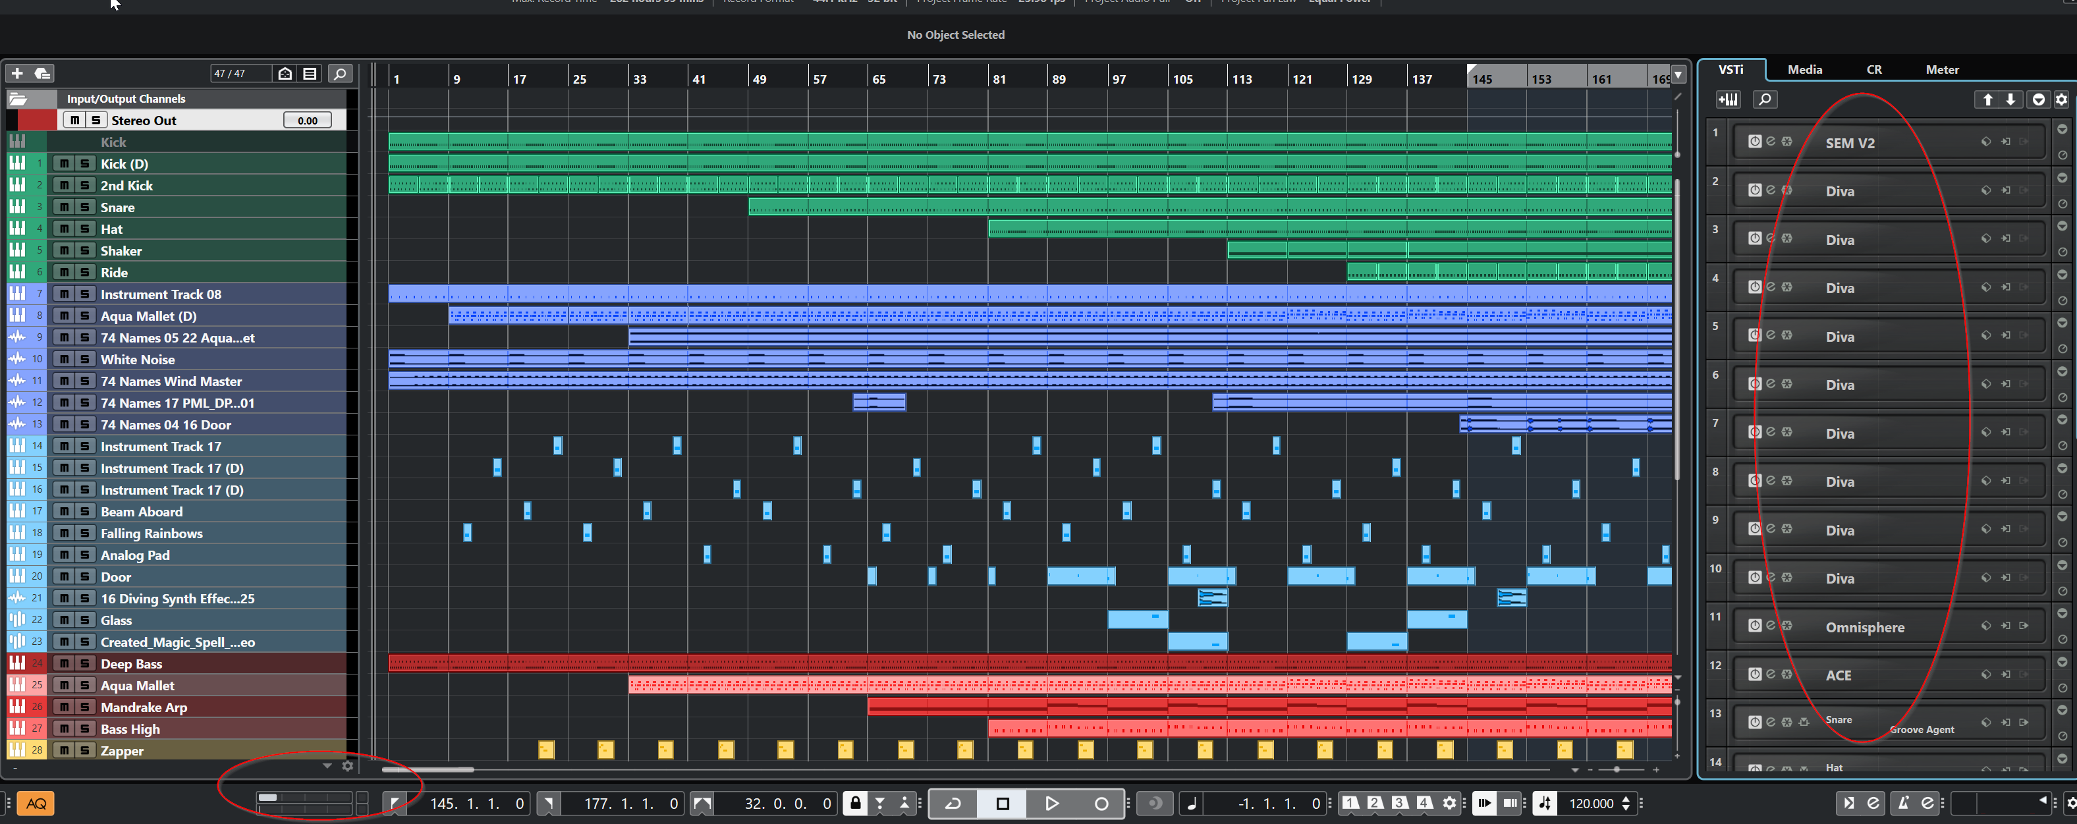Open the VSTi rack presets dropdown
This screenshot has height=824, width=2077.
pos(2038,100)
